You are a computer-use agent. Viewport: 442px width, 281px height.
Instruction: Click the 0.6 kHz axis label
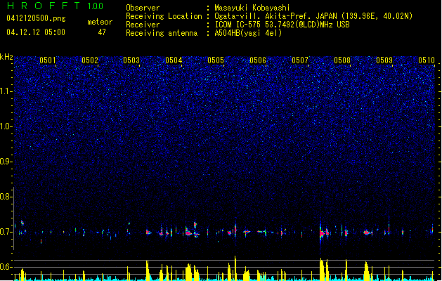point(6,267)
